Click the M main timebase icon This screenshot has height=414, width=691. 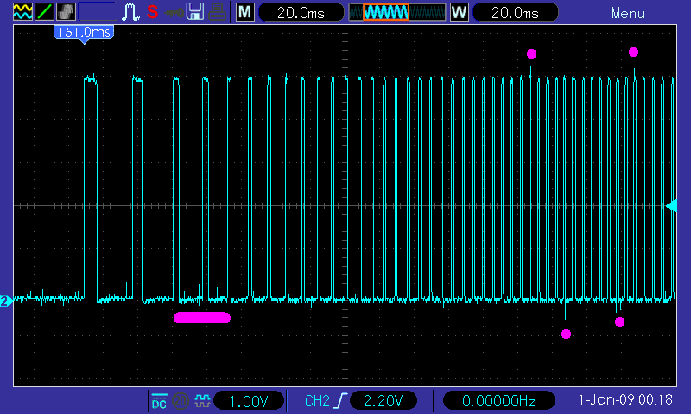(x=245, y=12)
